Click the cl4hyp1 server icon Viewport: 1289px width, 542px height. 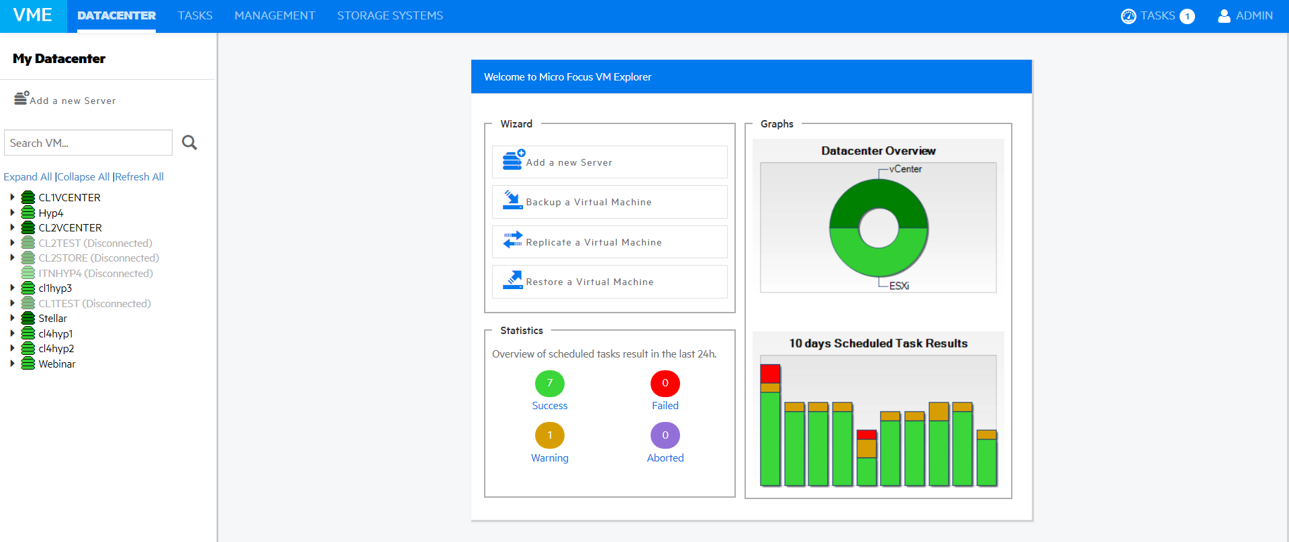[28, 333]
